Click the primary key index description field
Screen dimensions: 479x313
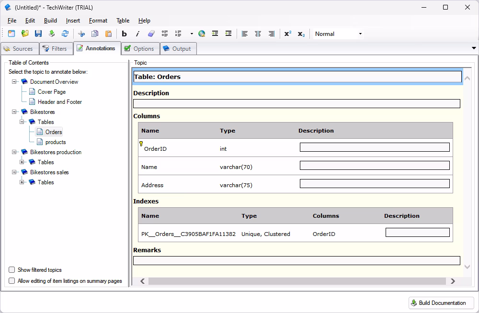point(418,233)
